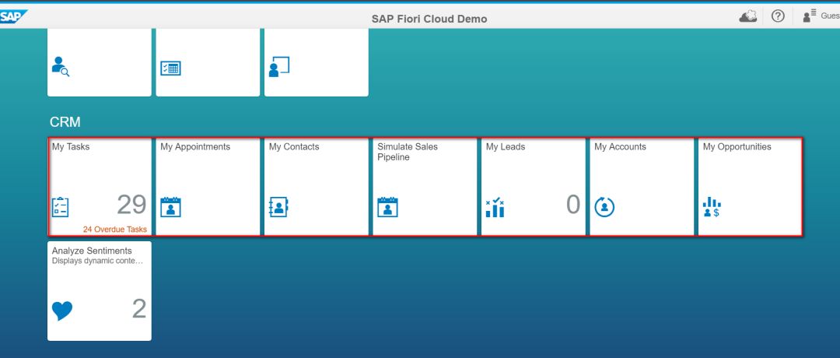The height and width of the screenshot is (358, 840).
Task: Click the person with square icon tile
Action: 279,67
